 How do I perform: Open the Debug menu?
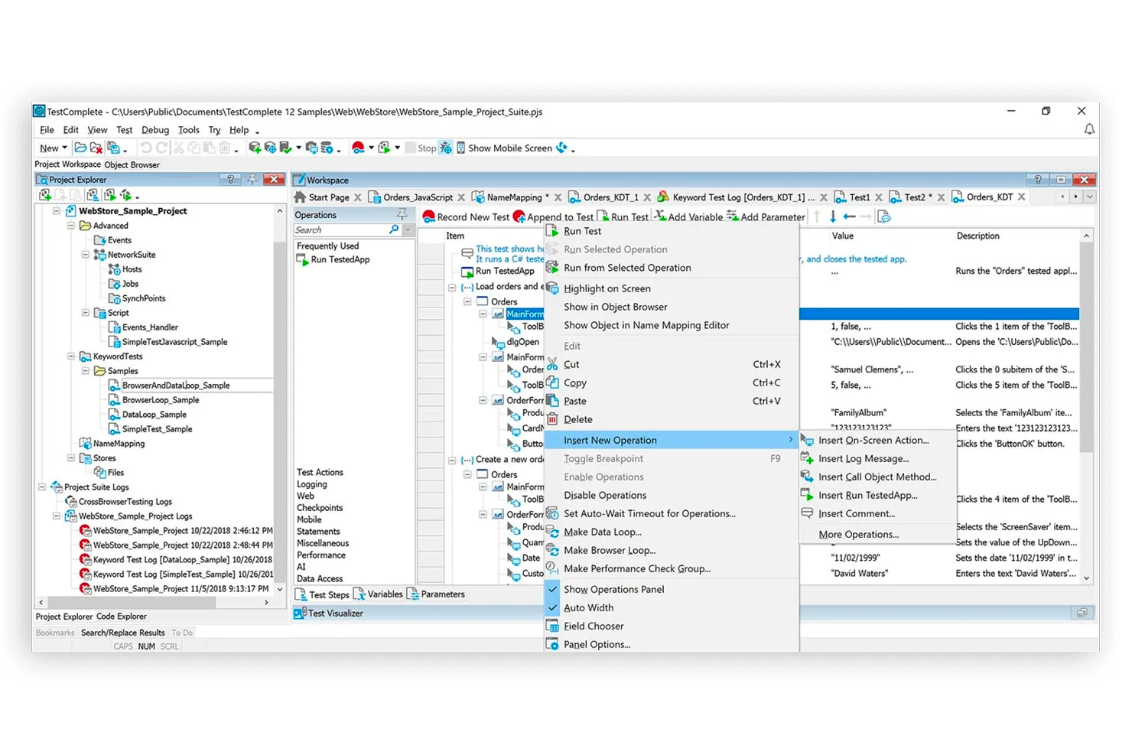[x=155, y=130]
